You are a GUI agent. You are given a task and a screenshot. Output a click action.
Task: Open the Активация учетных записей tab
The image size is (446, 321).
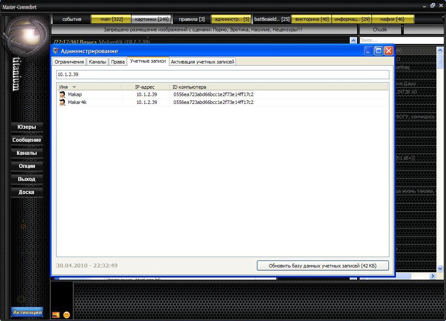click(x=203, y=62)
